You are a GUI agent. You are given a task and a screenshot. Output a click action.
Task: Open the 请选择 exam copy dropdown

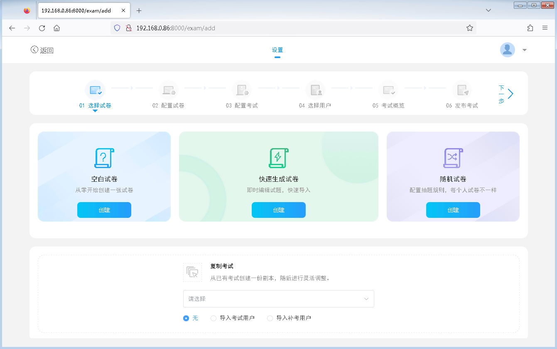click(x=278, y=299)
